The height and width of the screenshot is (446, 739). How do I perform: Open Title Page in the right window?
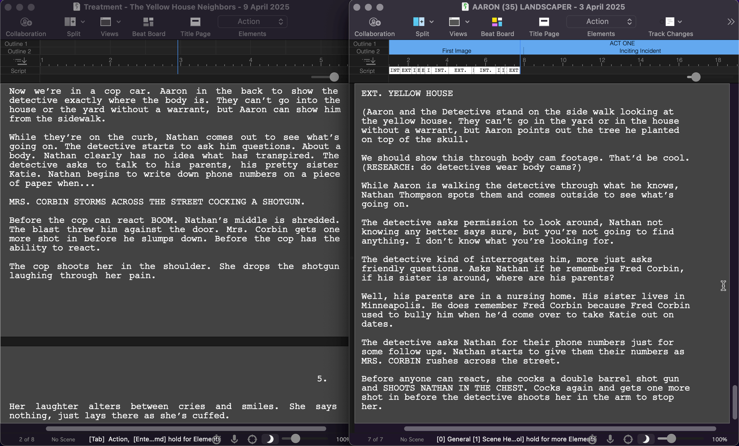(544, 22)
